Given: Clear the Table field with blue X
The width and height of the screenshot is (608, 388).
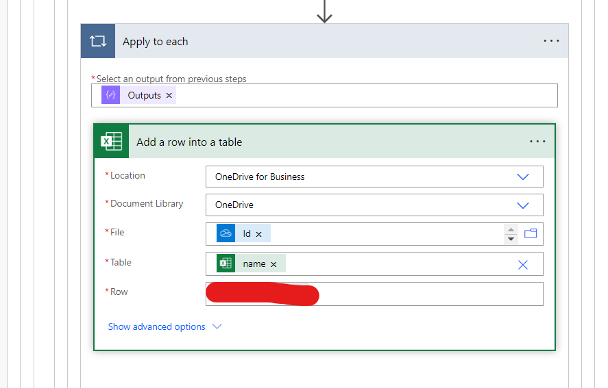Looking at the screenshot, I should tap(522, 264).
